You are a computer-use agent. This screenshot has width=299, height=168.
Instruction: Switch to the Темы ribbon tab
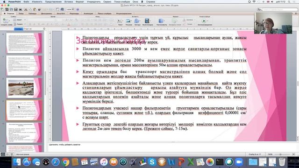[21, 14]
